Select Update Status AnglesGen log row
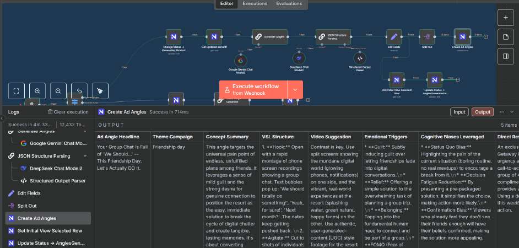Screen dimensions: 519x248 click(48, 243)
